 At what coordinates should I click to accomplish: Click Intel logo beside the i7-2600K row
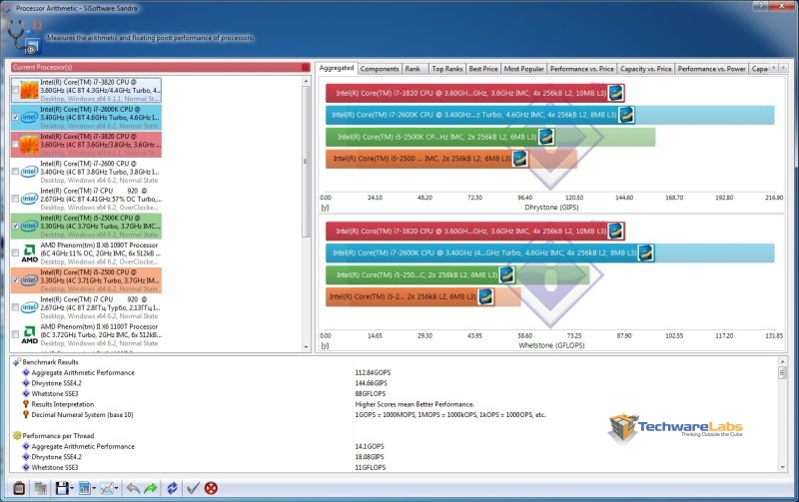pyautogui.click(x=29, y=117)
